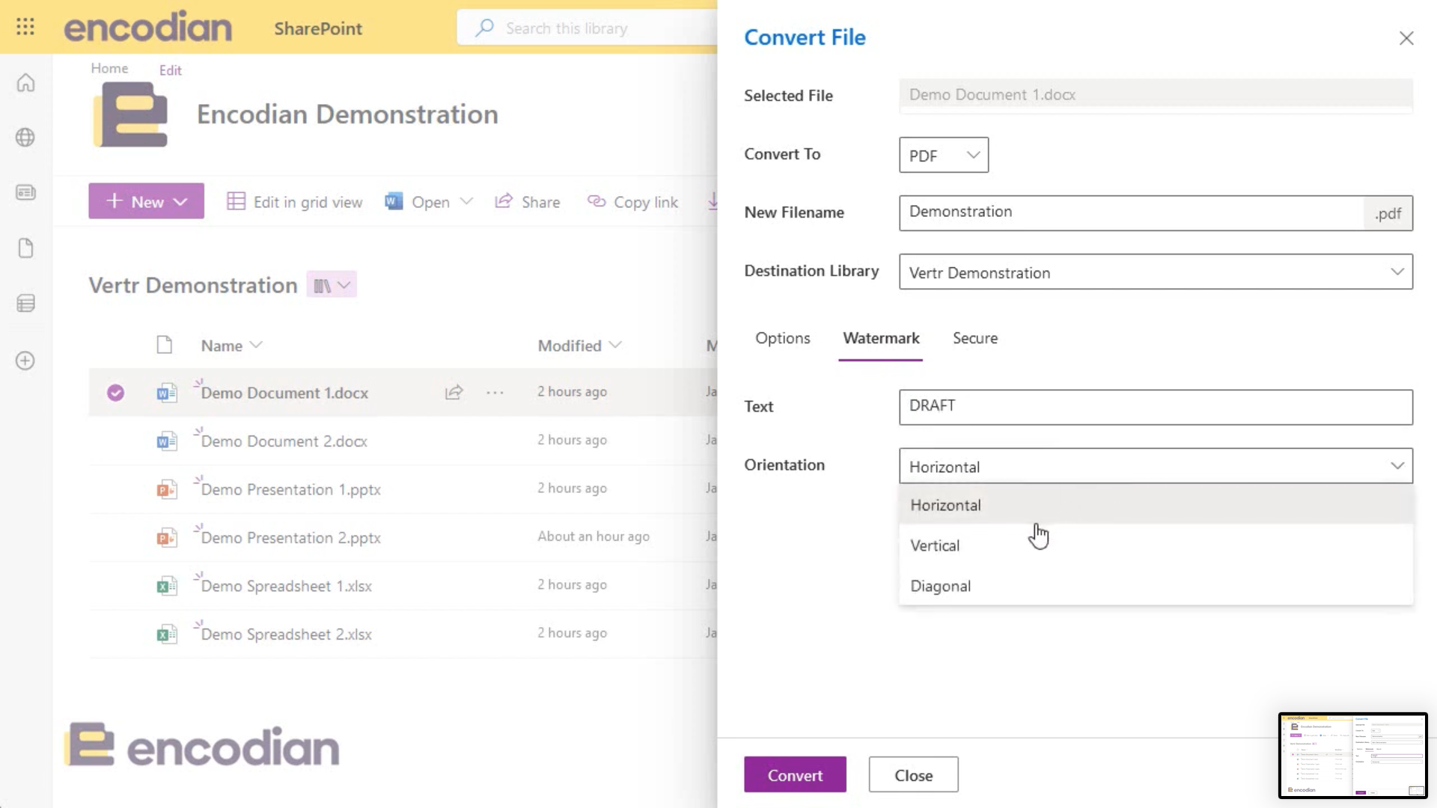The width and height of the screenshot is (1437, 808).
Task: Open Demo Presentation 2.pptx file name
Action: click(290, 538)
